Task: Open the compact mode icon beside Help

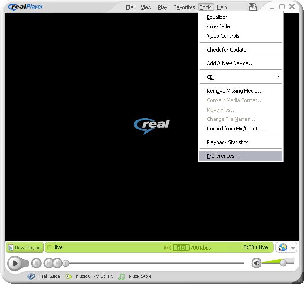Action: 252,7
